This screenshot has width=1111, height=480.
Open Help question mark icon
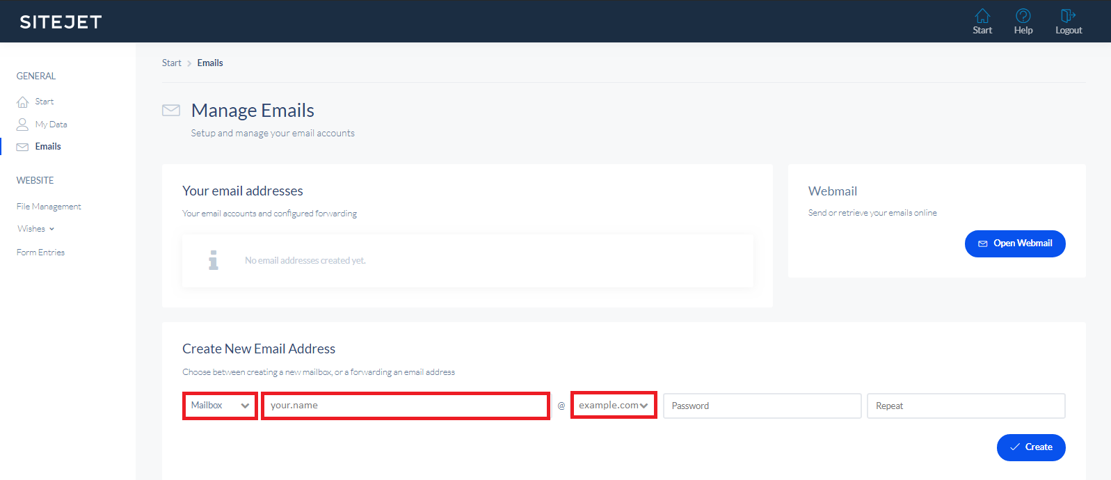pyautogui.click(x=1023, y=16)
